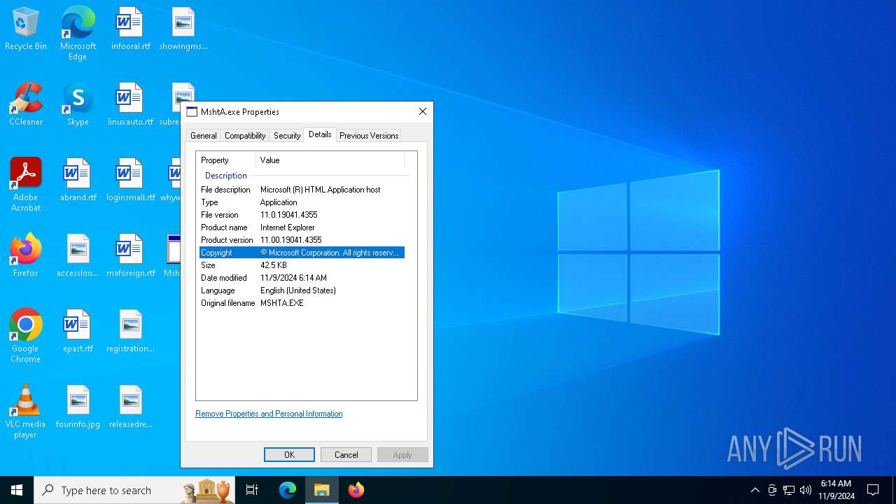896x504 pixels.
Task: Select the Adobe Acrobat desktop icon
Action: [26, 183]
